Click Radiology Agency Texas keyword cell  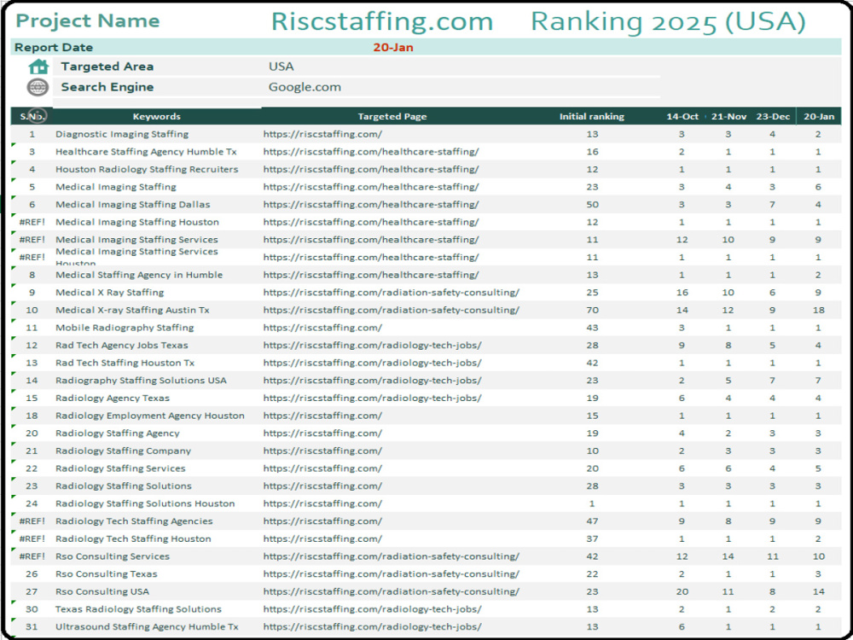113,398
